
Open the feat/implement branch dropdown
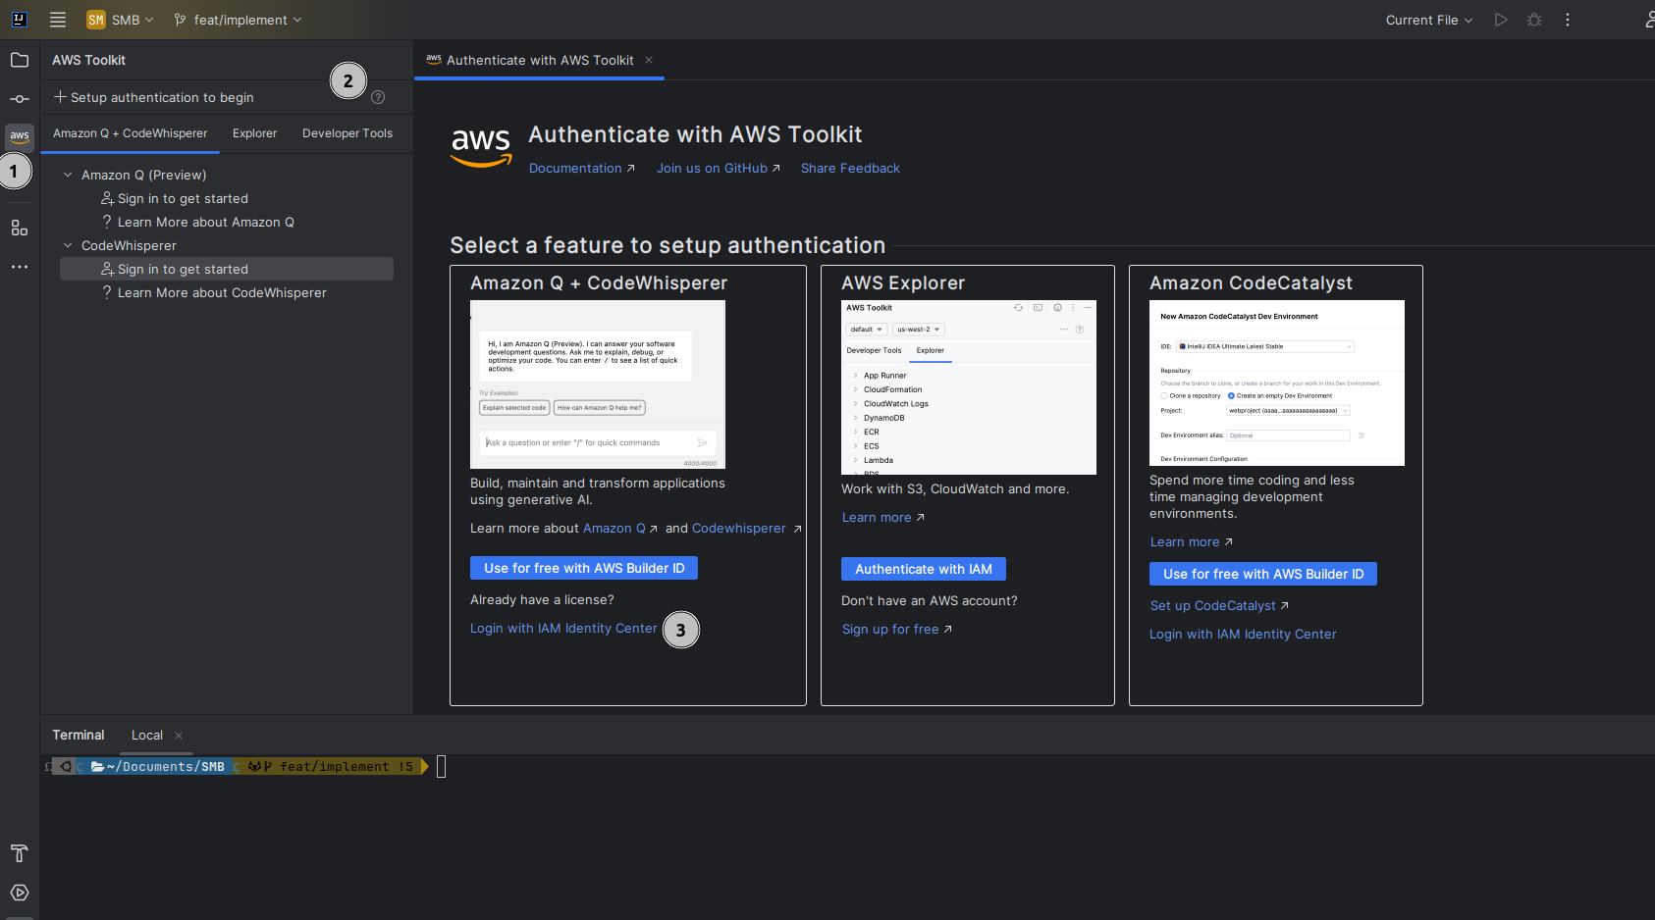click(x=237, y=19)
